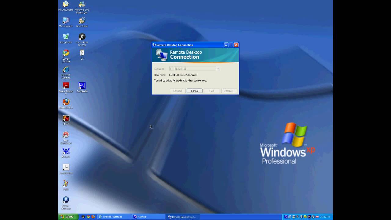Screen dimensions: 391x220
Task: Close the Remote Desktop Connection window
Action: pyautogui.click(x=236, y=45)
